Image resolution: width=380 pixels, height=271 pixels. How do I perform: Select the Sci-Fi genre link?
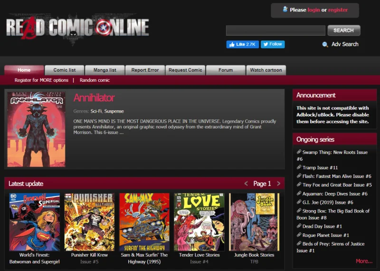[x=96, y=111]
